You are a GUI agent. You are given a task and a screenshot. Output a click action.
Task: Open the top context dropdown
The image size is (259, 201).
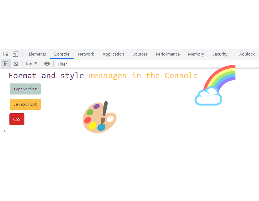point(31,64)
